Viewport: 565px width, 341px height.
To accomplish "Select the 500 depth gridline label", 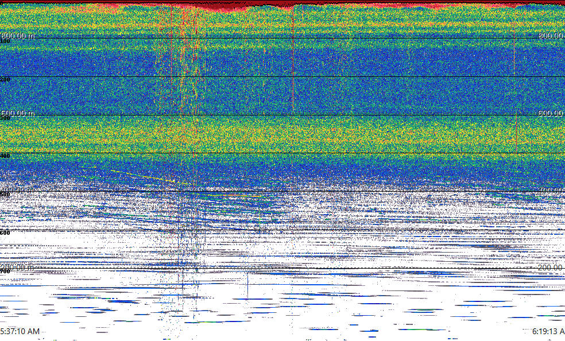I will (x=5, y=195).
